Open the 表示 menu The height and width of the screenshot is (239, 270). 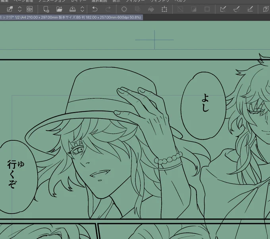coord(116,1)
